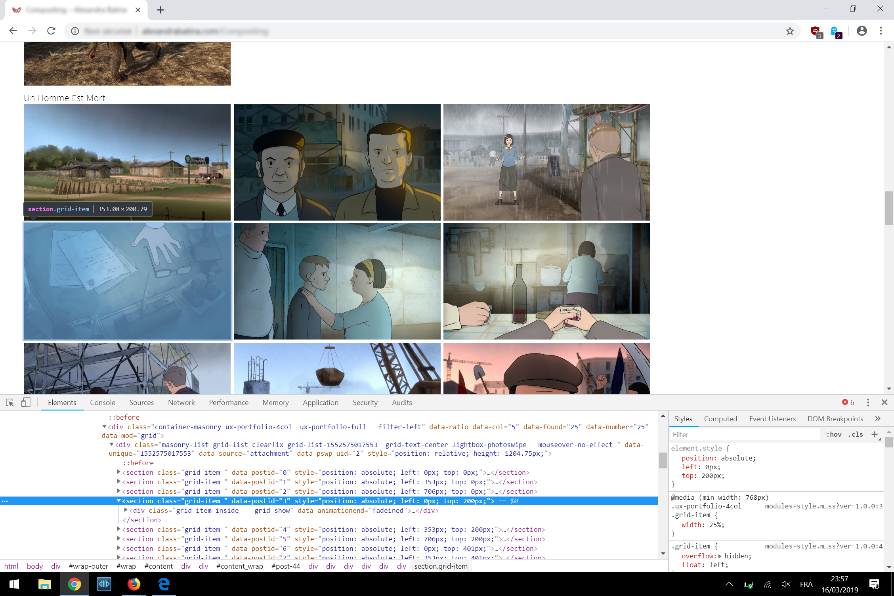Show more Styles pane tabs
Viewport: 894px width, 596px height.
point(878,418)
